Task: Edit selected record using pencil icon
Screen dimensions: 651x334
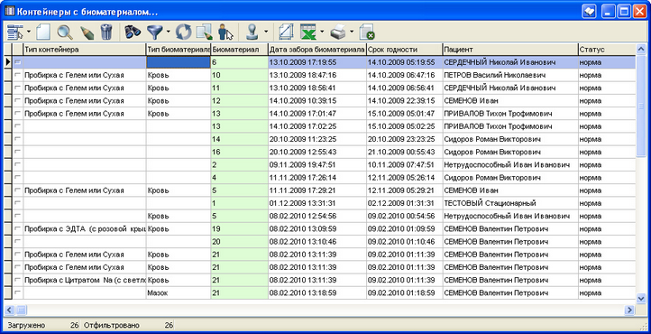Action: (87, 32)
